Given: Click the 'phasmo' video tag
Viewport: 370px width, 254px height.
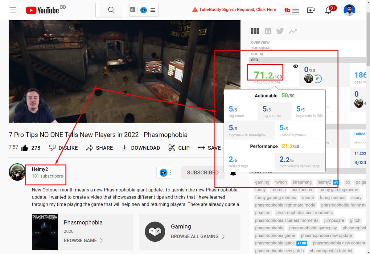Looking at the screenshot, I should tap(263, 213).
